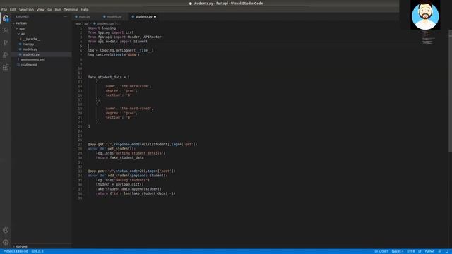The image size is (452, 254).
Task: Open models.py from the Explorer tree
Action: pos(30,49)
